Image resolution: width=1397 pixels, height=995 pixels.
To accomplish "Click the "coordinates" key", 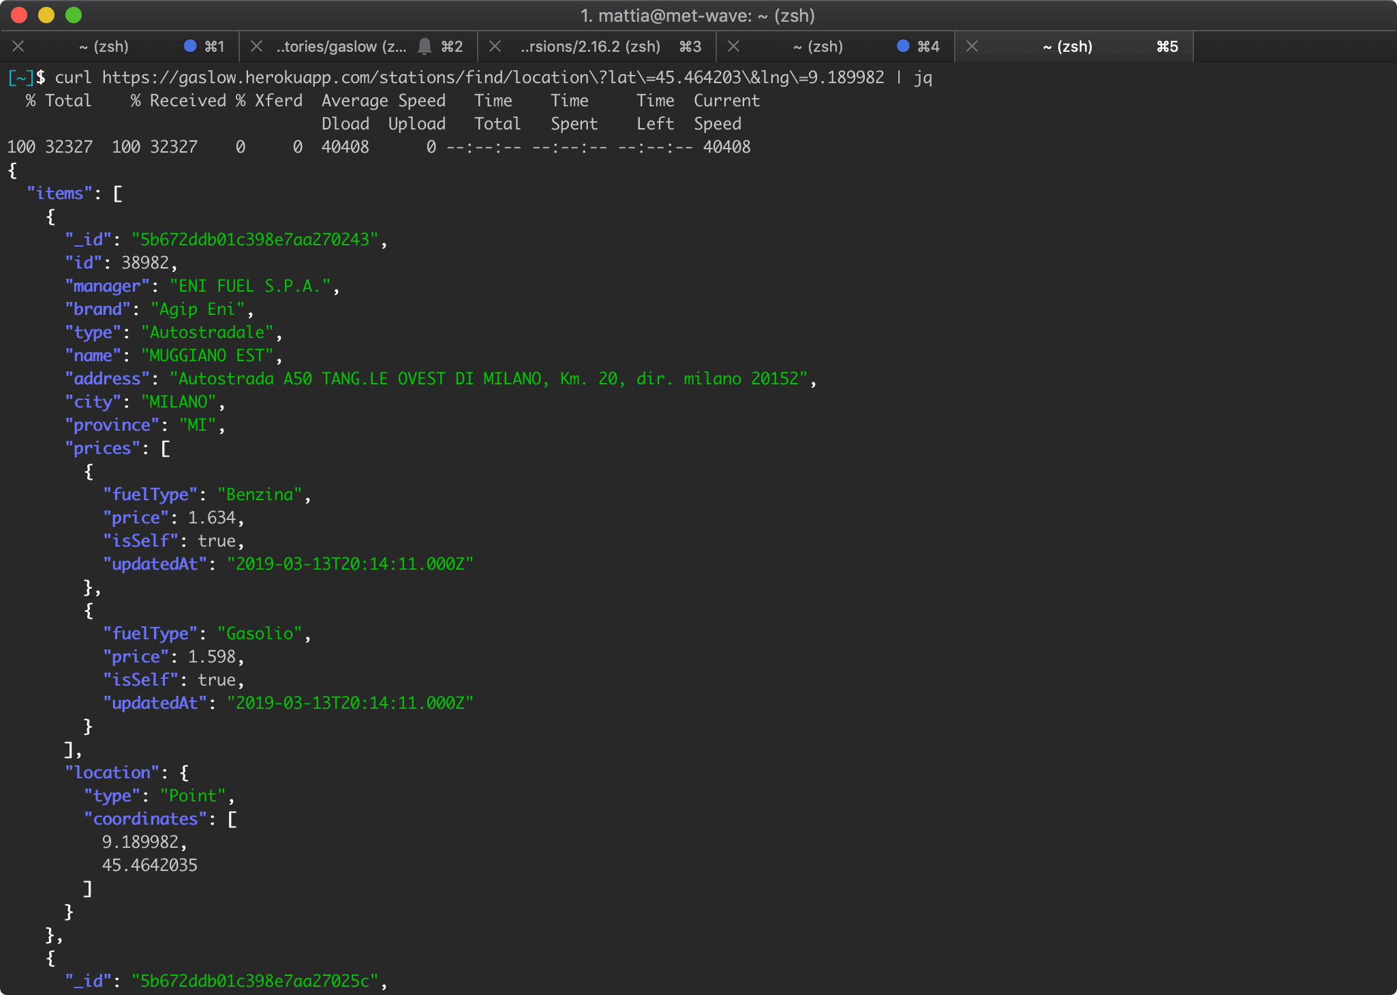I will coord(145,819).
